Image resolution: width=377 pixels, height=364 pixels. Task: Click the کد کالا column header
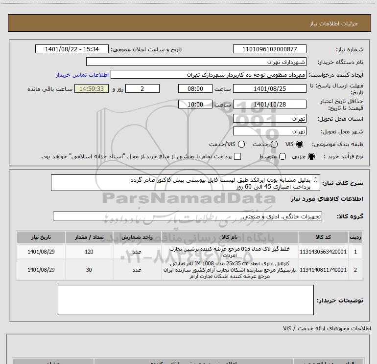tap(323, 237)
